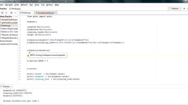Click print 'length' statement line
Image resolution: width=188 pixels, height=105 pixels.
46,74
